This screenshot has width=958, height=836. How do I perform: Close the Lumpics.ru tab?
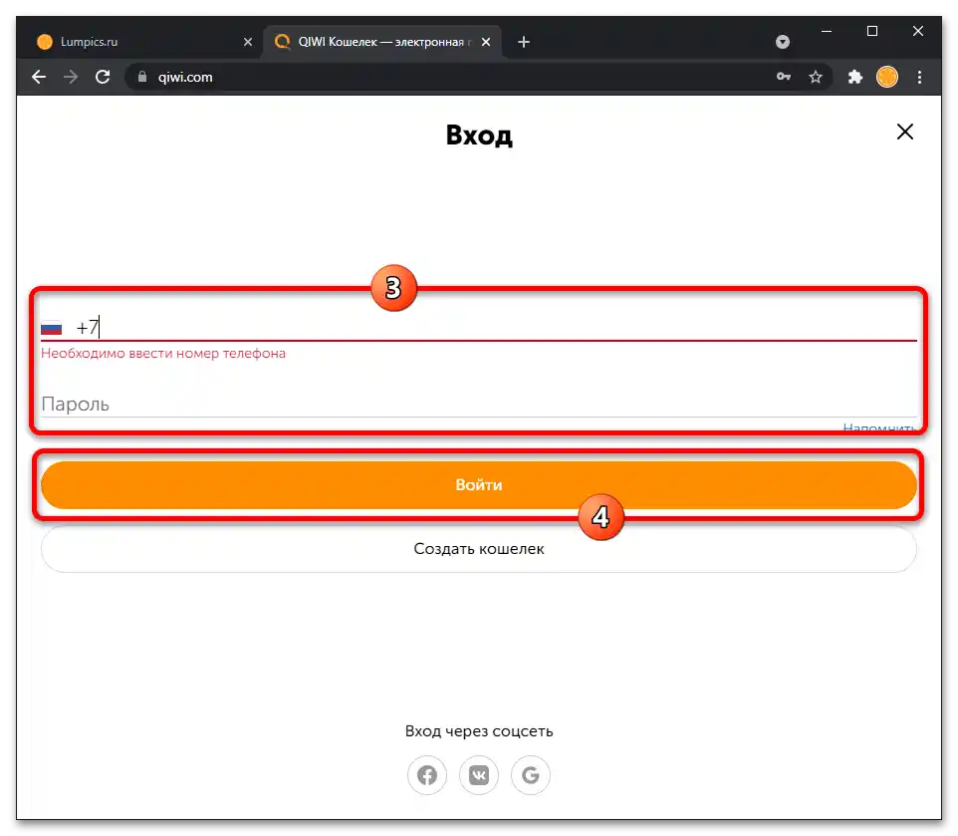[247, 42]
